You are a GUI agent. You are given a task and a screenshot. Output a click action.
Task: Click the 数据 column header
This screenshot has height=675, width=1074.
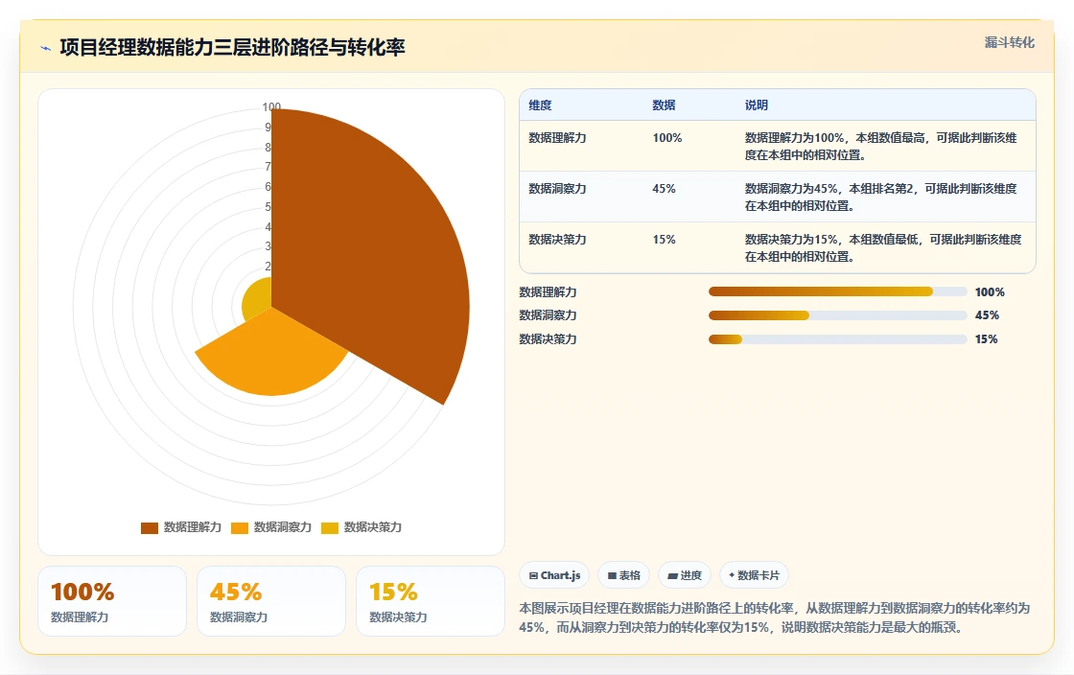point(664,105)
